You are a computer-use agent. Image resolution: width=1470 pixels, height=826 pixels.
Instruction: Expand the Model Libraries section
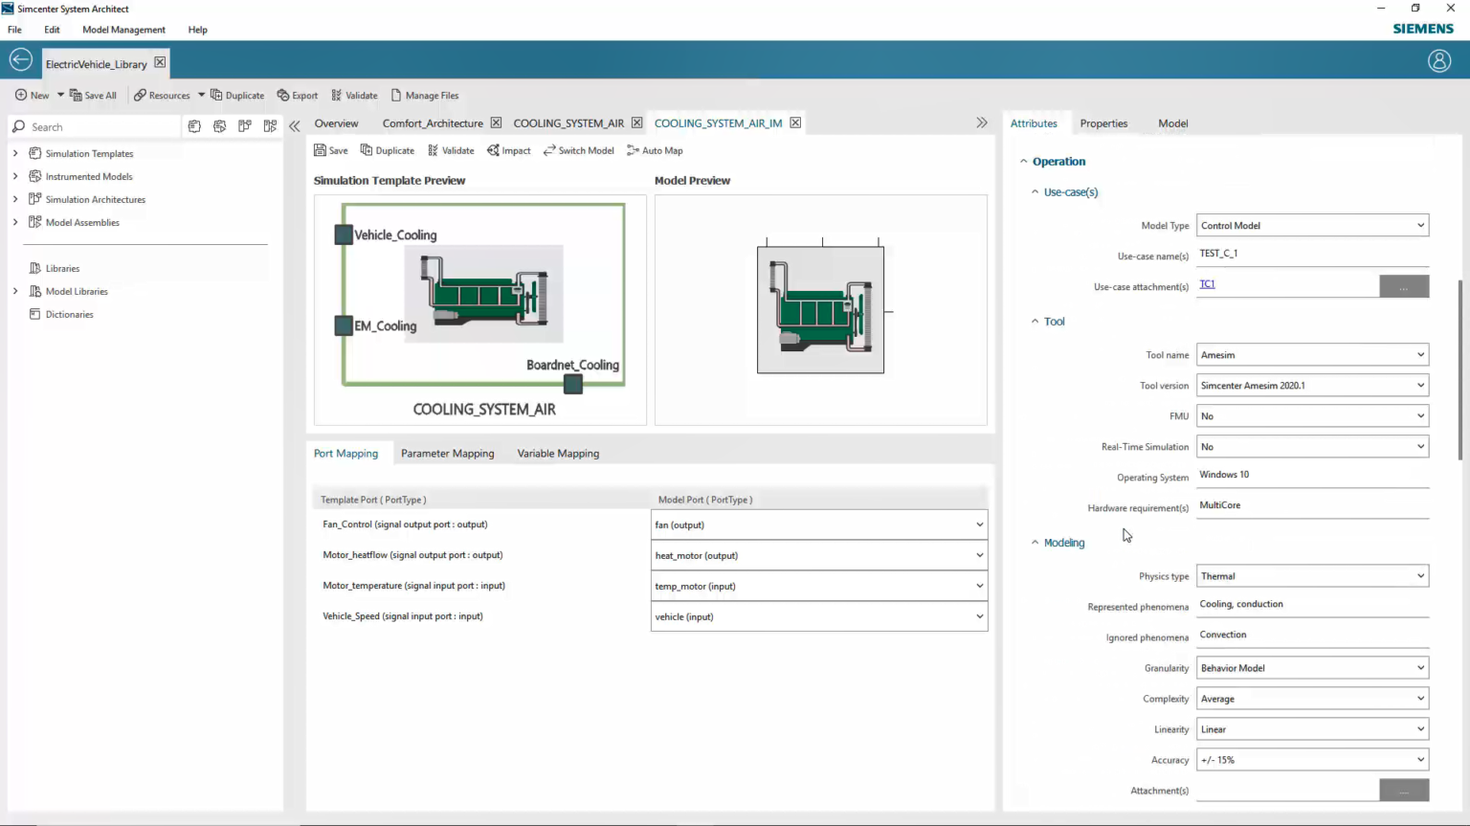(14, 291)
